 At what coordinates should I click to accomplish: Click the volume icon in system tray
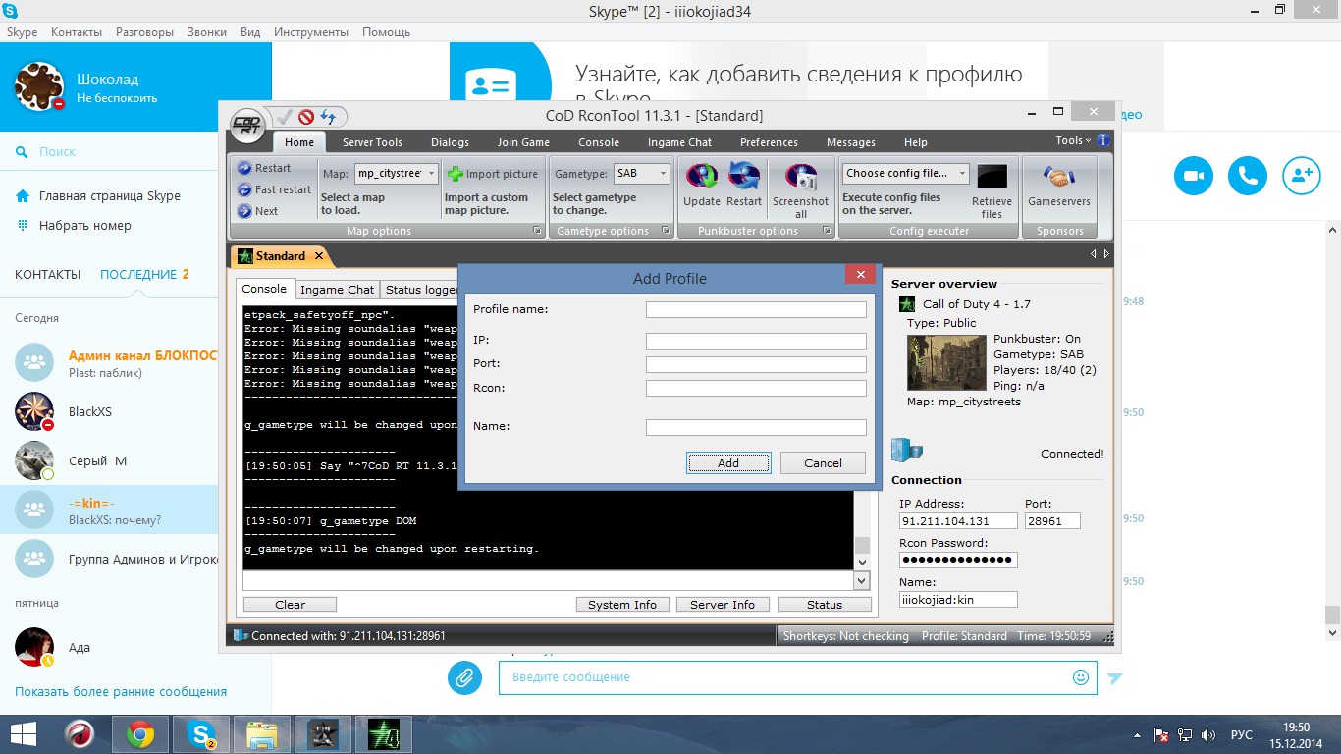click(1208, 734)
